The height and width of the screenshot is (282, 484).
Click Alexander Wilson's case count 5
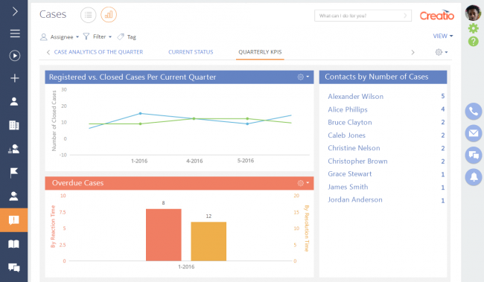442,96
